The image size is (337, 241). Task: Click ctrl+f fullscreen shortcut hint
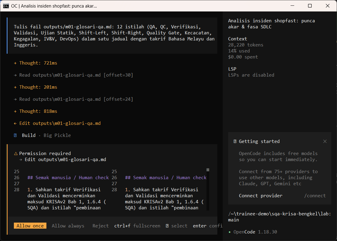click(137, 226)
